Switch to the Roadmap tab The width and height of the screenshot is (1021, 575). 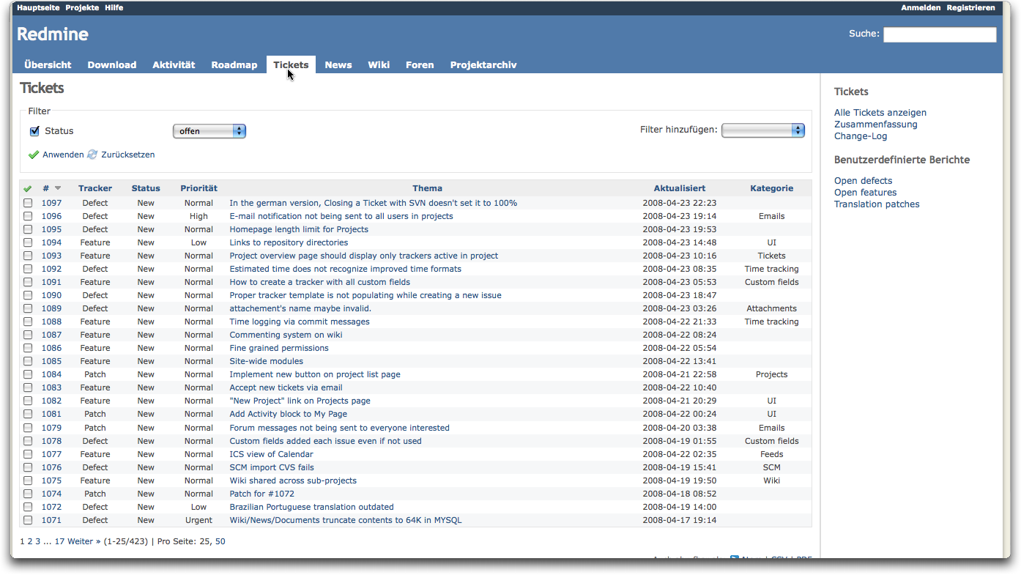coord(234,64)
